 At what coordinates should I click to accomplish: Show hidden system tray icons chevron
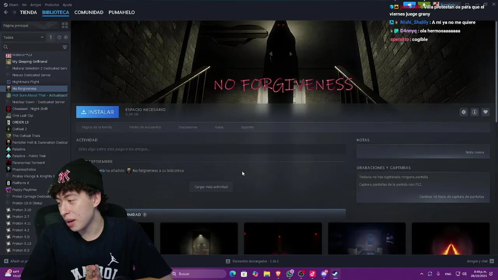coord(421,274)
